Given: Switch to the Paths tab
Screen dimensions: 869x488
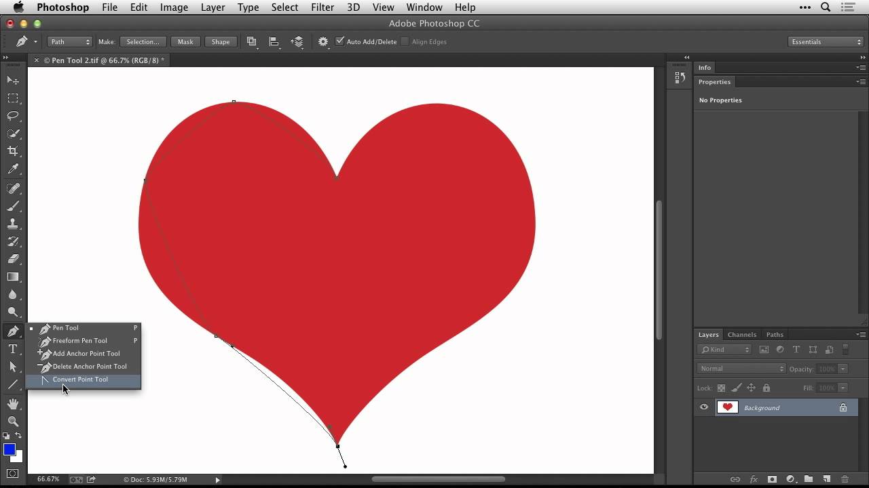Looking at the screenshot, I should coord(775,334).
